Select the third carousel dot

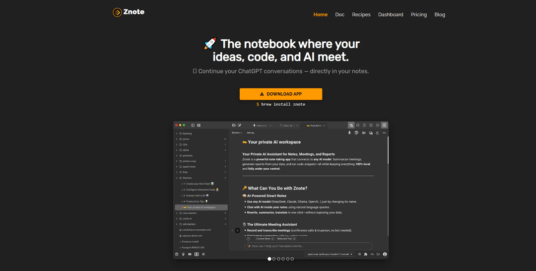coord(278,259)
